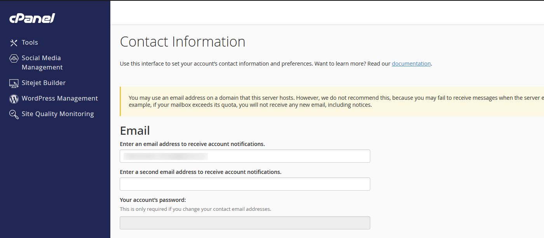
Task: Select the Tools wrench-and-screwdriver icon
Action: pyautogui.click(x=14, y=42)
